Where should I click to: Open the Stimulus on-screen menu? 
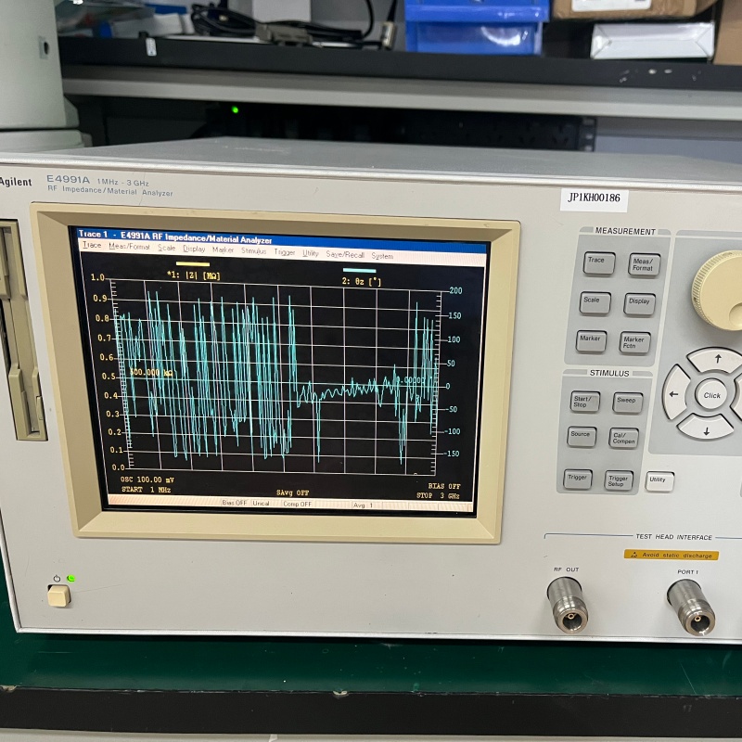pos(253,251)
